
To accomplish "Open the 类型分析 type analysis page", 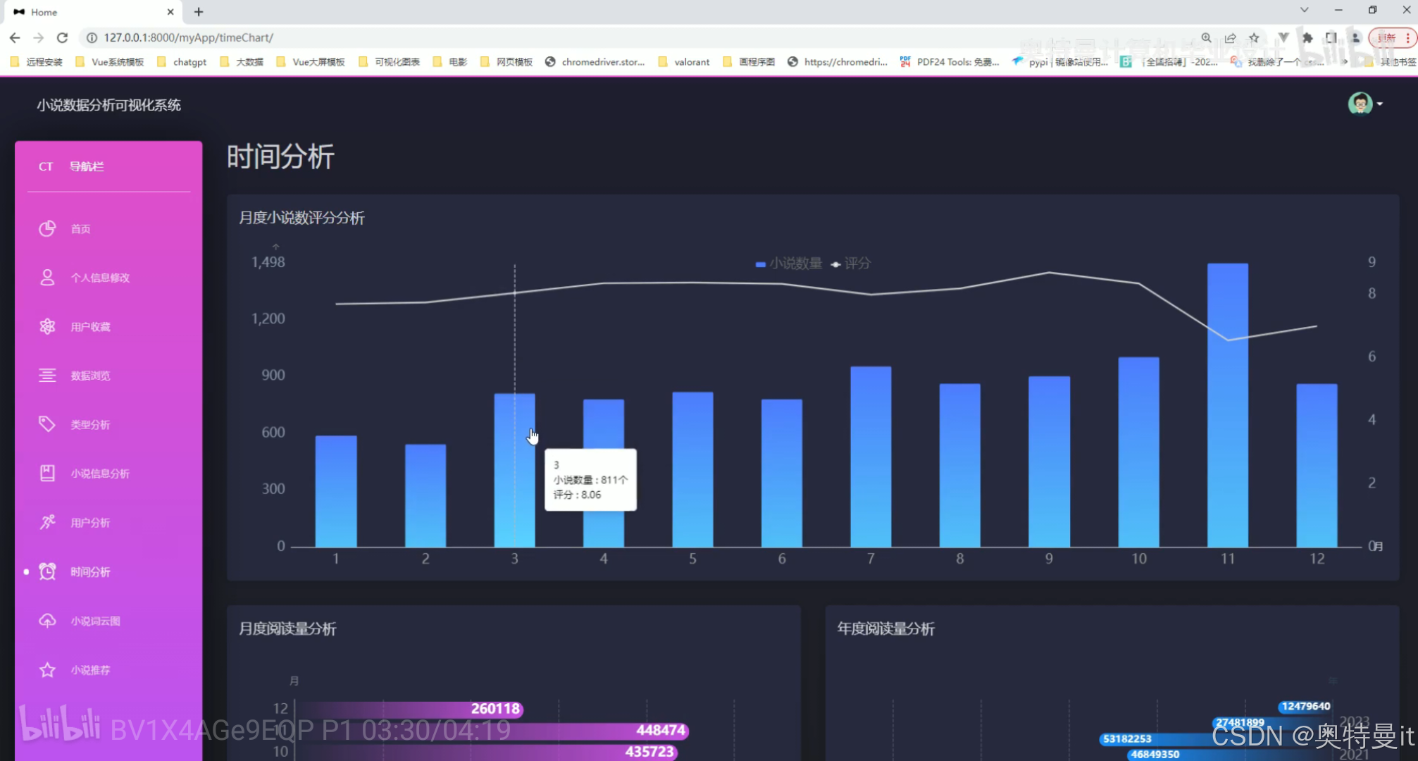I will [89, 424].
